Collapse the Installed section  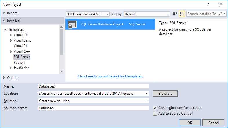pyautogui.click(x=4, y=21)
